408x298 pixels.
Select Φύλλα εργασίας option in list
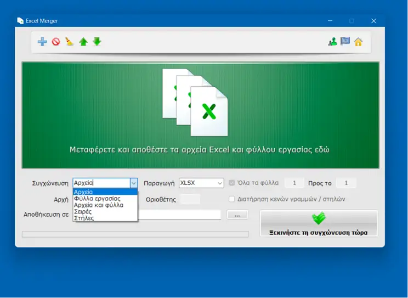[105, 199]
